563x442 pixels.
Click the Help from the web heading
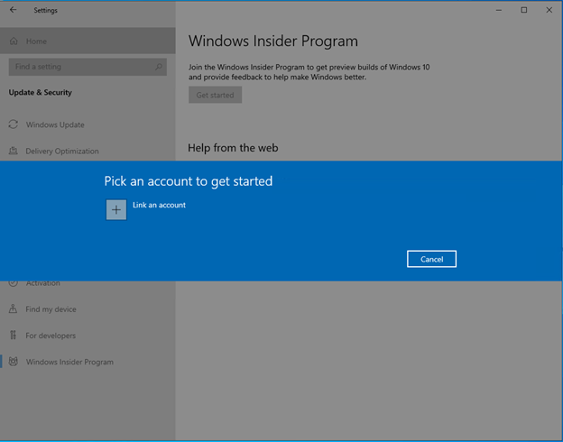coord(233,148)
